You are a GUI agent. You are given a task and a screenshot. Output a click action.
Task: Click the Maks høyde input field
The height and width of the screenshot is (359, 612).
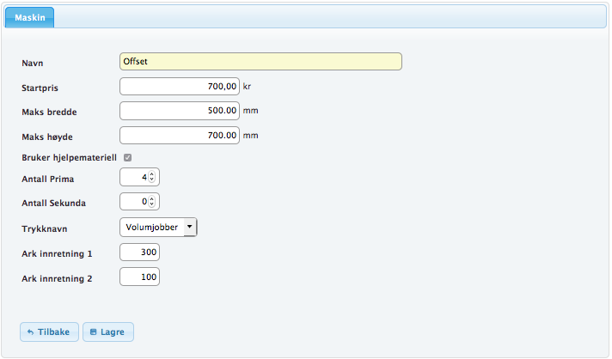pos(180,136)
